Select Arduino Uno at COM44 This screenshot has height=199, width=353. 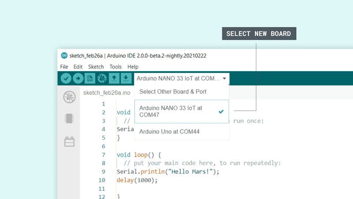click(169, 131)
